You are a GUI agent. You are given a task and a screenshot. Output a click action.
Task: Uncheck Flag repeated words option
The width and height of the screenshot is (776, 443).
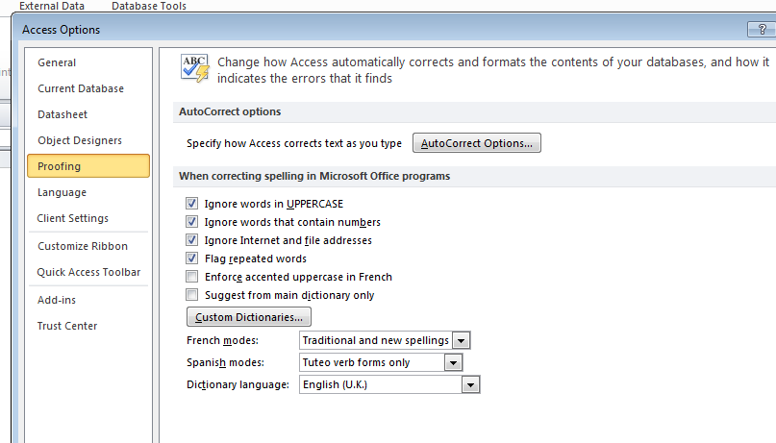(191, 258)
